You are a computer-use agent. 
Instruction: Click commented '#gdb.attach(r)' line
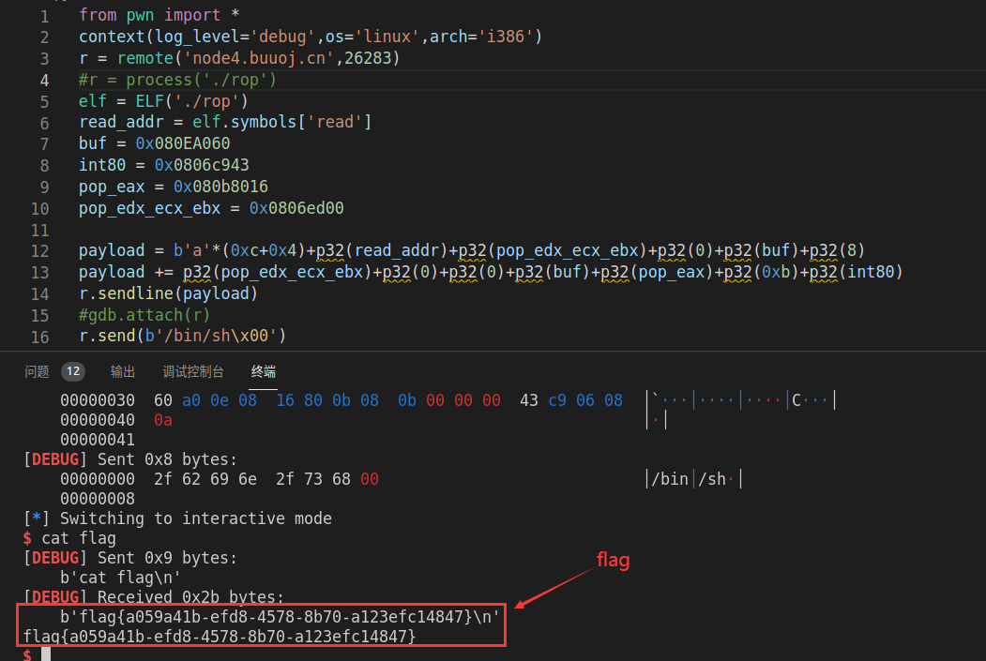tap(144, 315)
